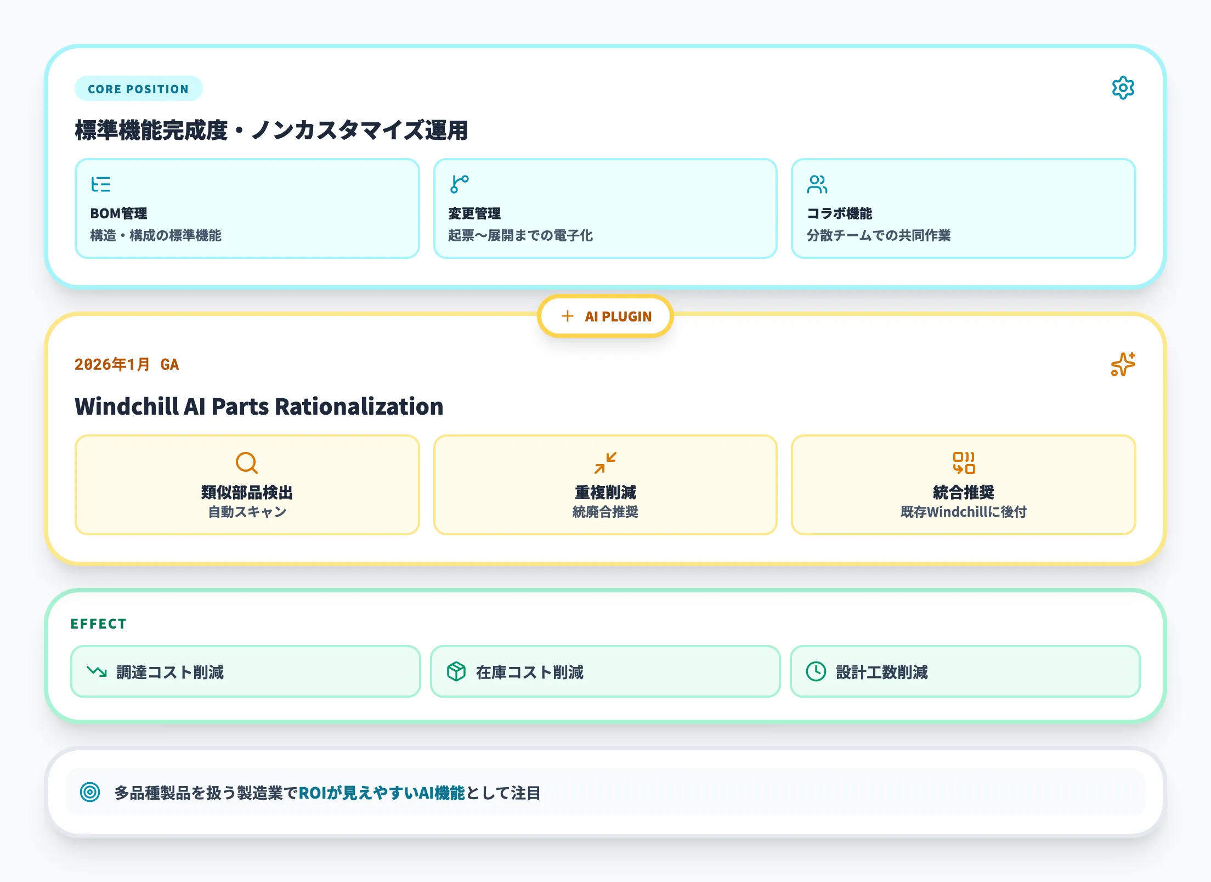Click the gear settings icon in Core Position card

(1123, 88)
